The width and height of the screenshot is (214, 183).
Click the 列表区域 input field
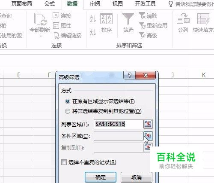(119, 124)
